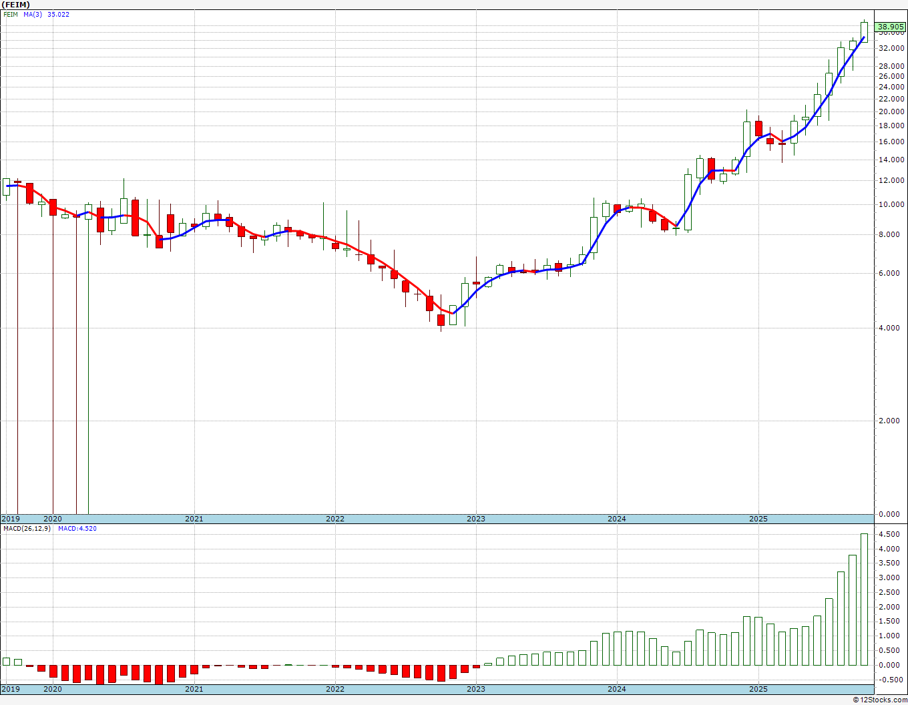Select "2025" on the price chart time axis
Viewport: 908px width, 705px height.
pyautogui.click(x=758, y=519)
